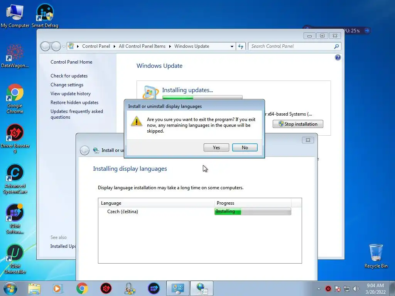Open View update history link
The image size is (395, 296).
[71, 93]
